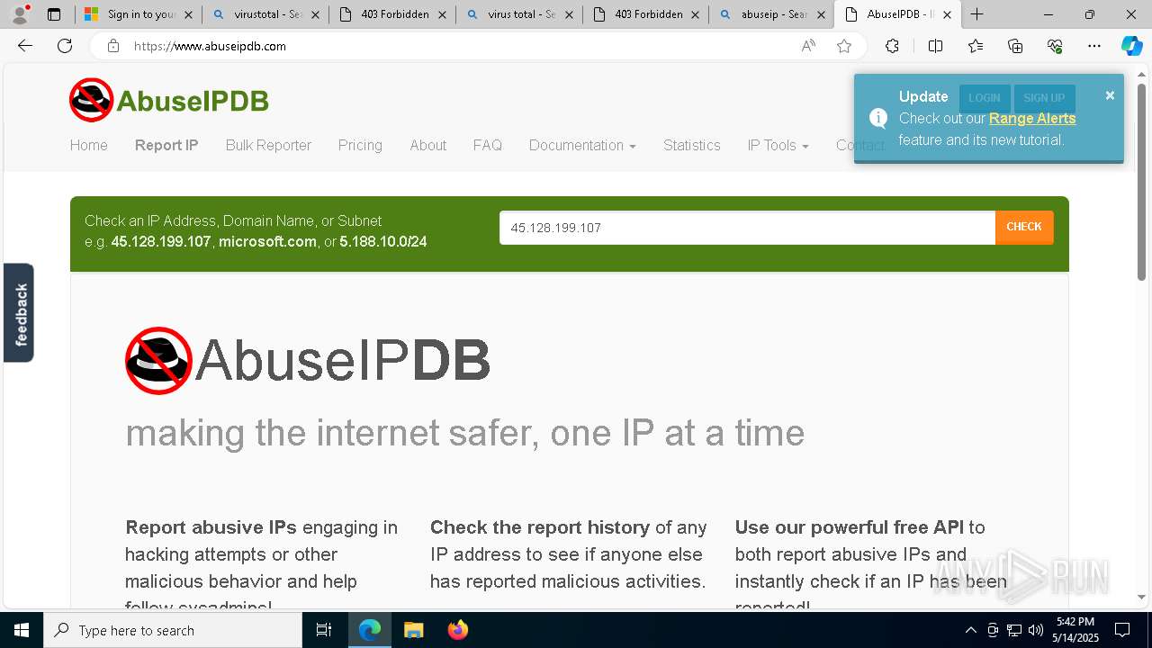This screenshot has height=648, width=1152.
Task: Open FAQ nav item
Action: point(487,145)
